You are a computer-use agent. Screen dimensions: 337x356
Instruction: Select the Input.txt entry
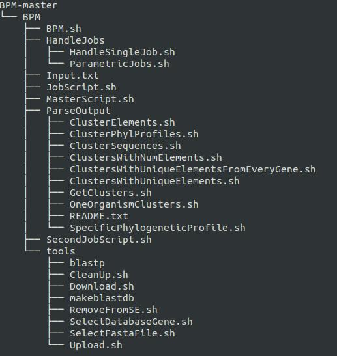[x=72, y=75]
